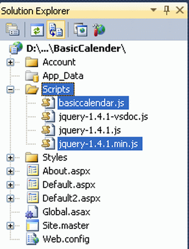Click the open Scripts folder icon

32,89
